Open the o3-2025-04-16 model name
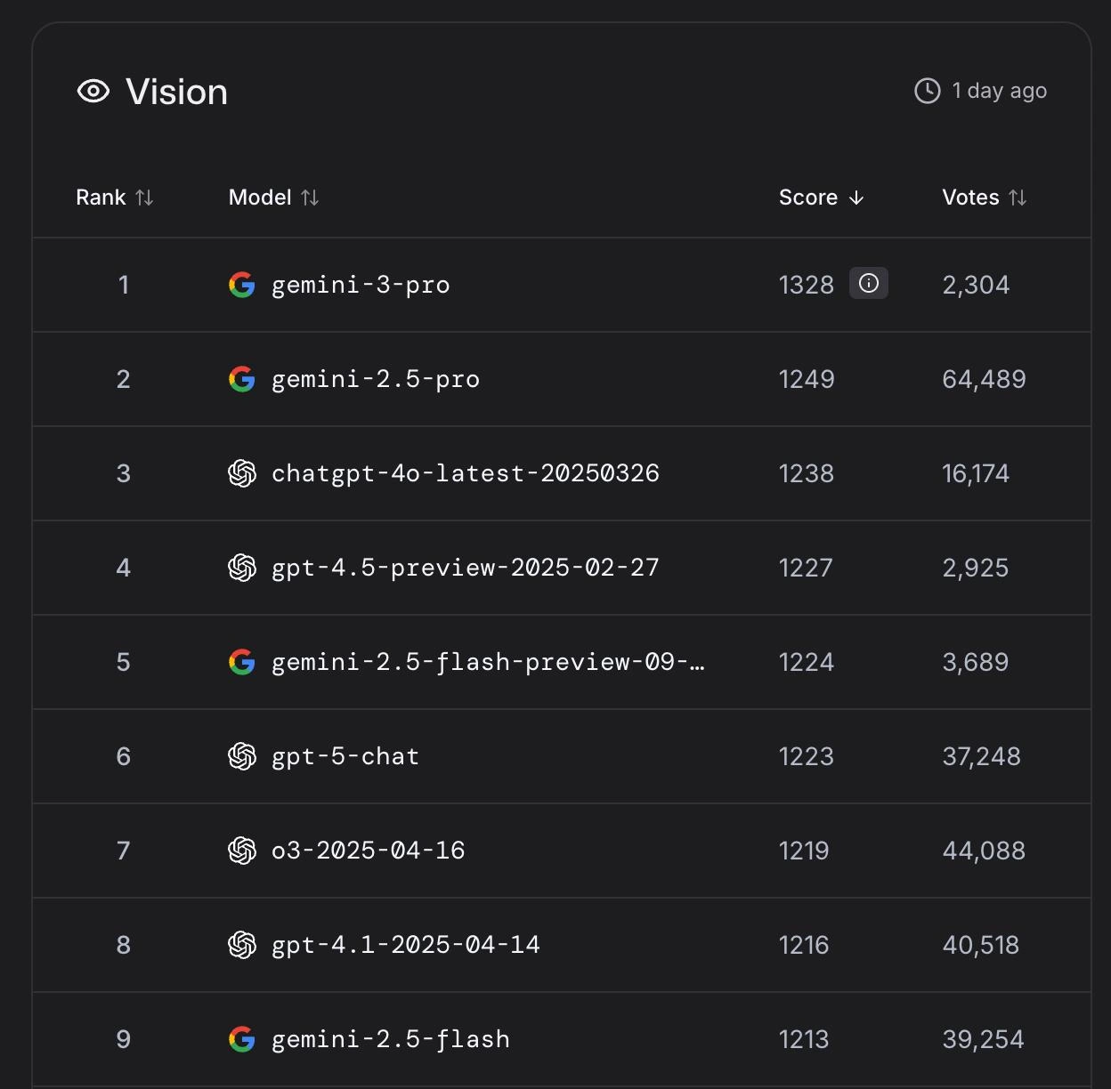Image resolution: width=1111 pixels, height=1089 pixels. [369, 851]
